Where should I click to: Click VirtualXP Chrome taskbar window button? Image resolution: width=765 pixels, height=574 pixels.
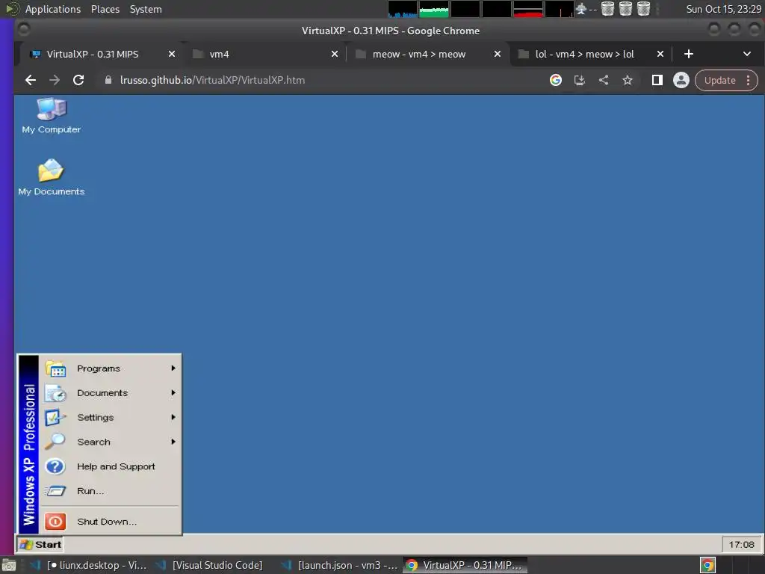[465, 565]
